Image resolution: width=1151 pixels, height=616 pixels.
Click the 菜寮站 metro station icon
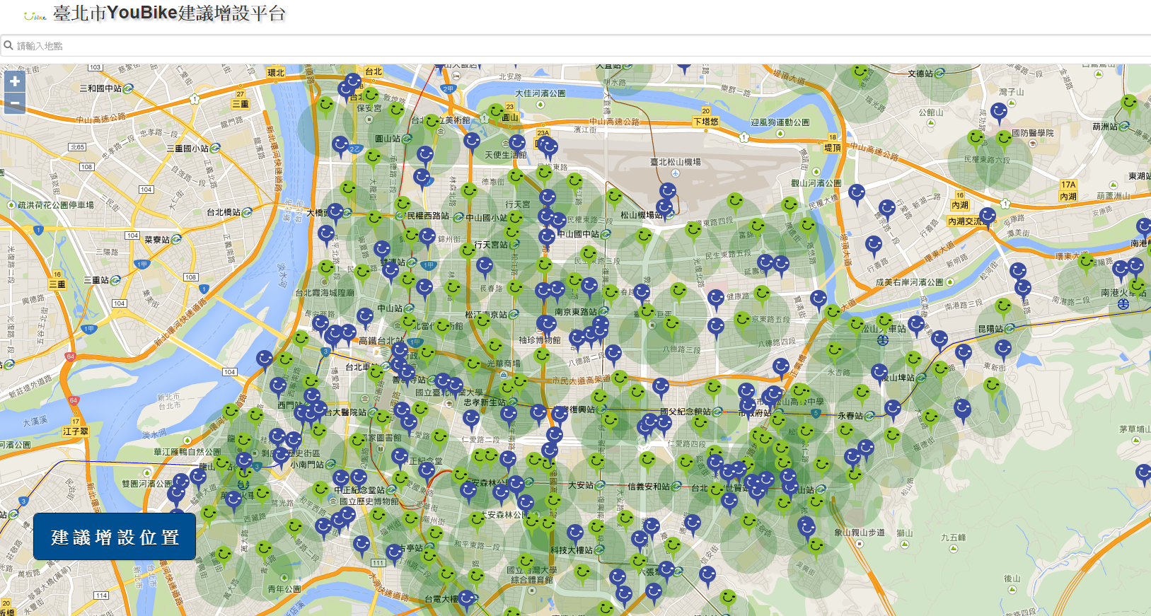[176, 240]
